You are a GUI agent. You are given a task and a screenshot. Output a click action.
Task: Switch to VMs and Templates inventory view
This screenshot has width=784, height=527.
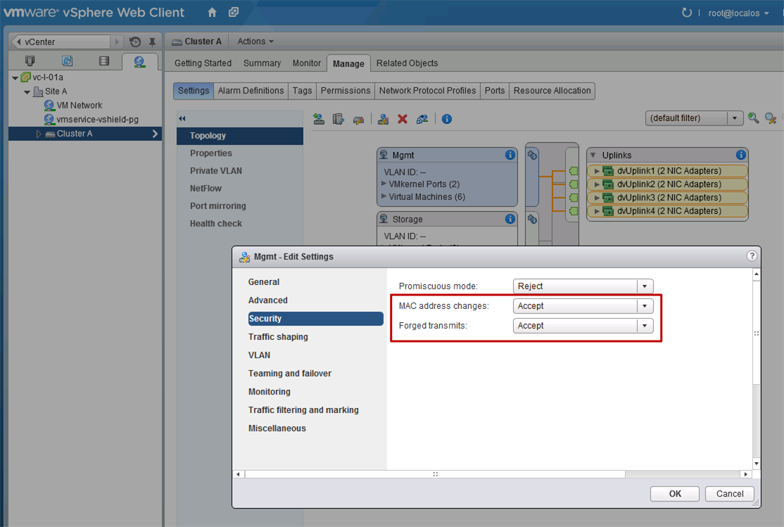tap(67, 61)
